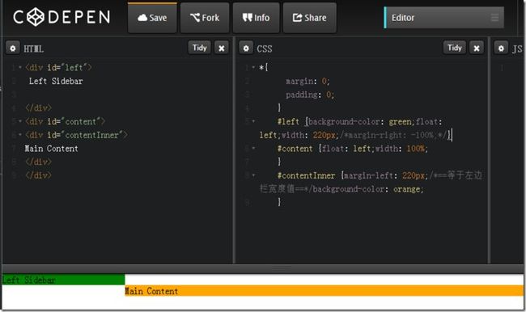Tidy the HTML code

coord(200,48)
